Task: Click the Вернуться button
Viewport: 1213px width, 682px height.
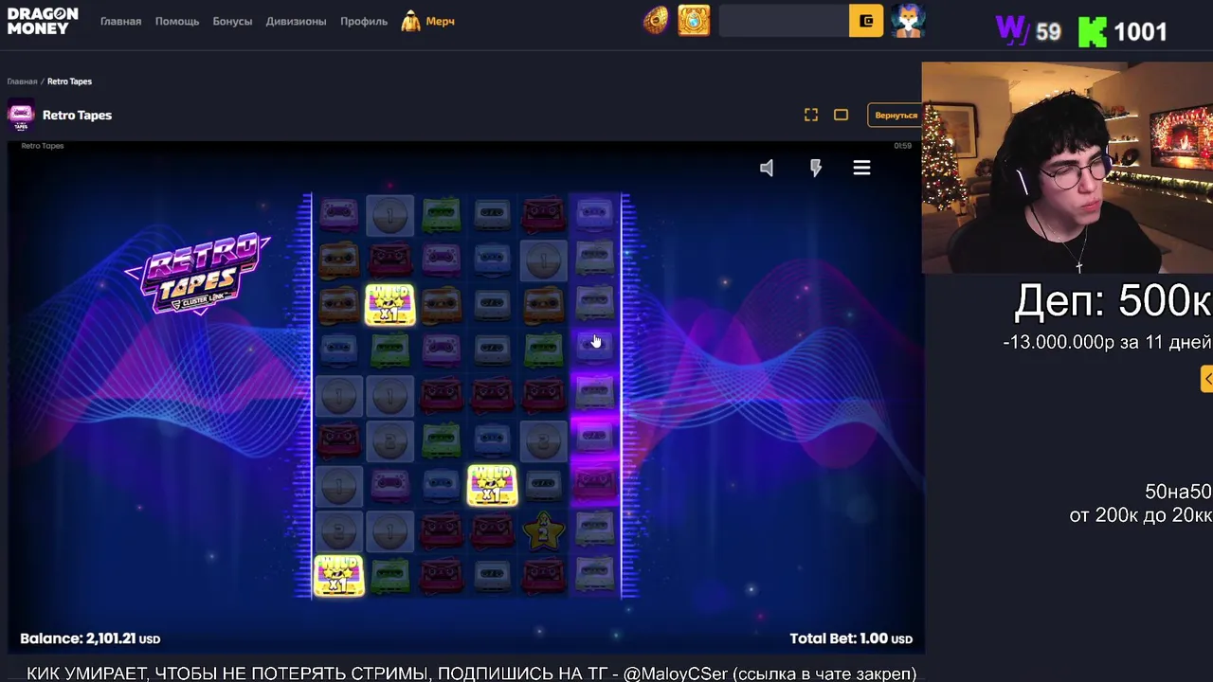Action: coord(895,116)
